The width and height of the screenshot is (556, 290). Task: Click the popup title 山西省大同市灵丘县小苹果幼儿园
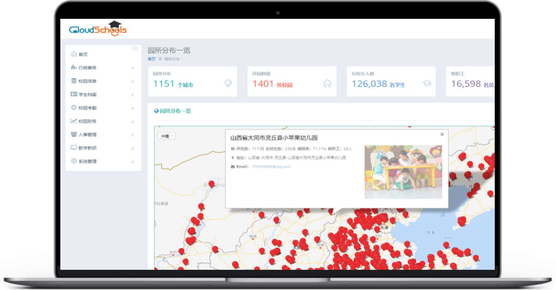274,137
